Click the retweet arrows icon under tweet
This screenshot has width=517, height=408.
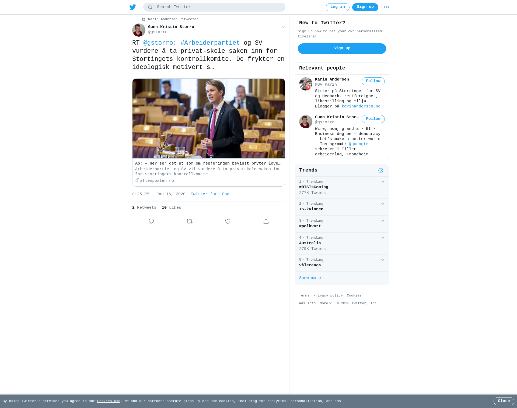pyautogui.click(x=190, y=221)
